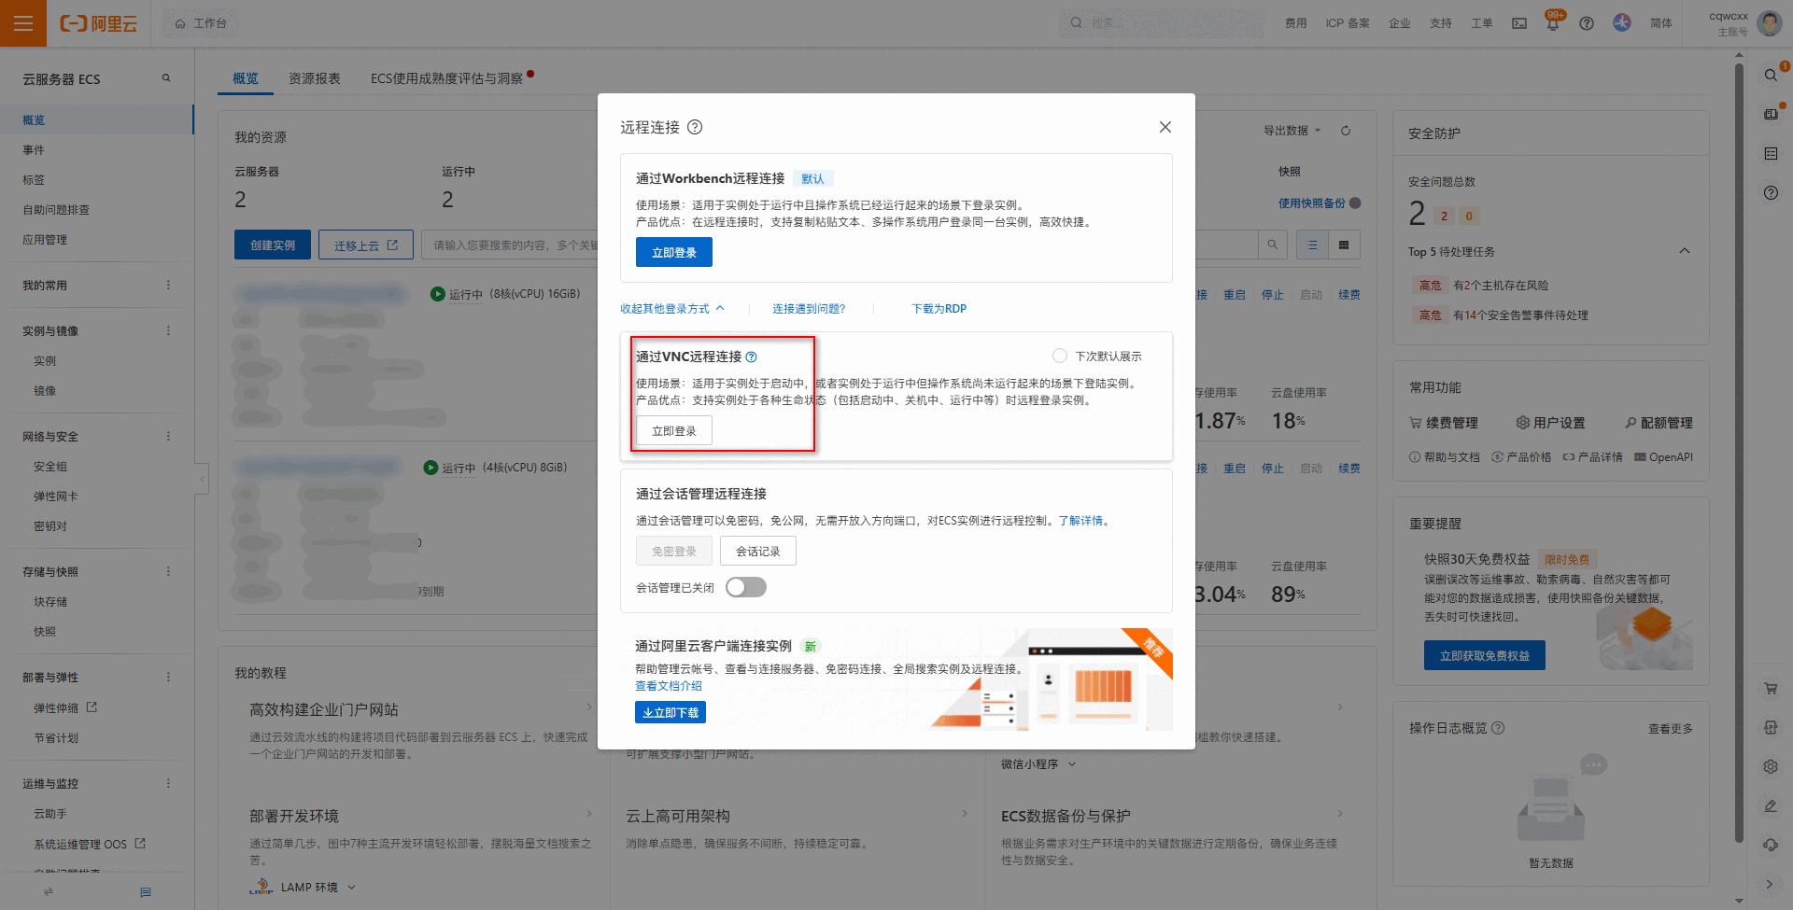Switch to the 资源报表 tab
The width and height of the screenshot is (1793, 910).
(315, 78)
